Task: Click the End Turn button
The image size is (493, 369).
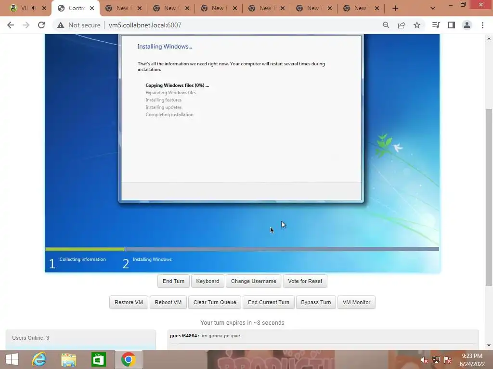Action: tap(173, 281)
